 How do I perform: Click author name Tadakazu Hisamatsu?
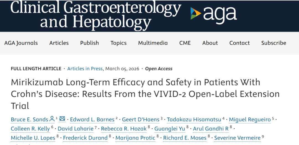coord(194,120)
